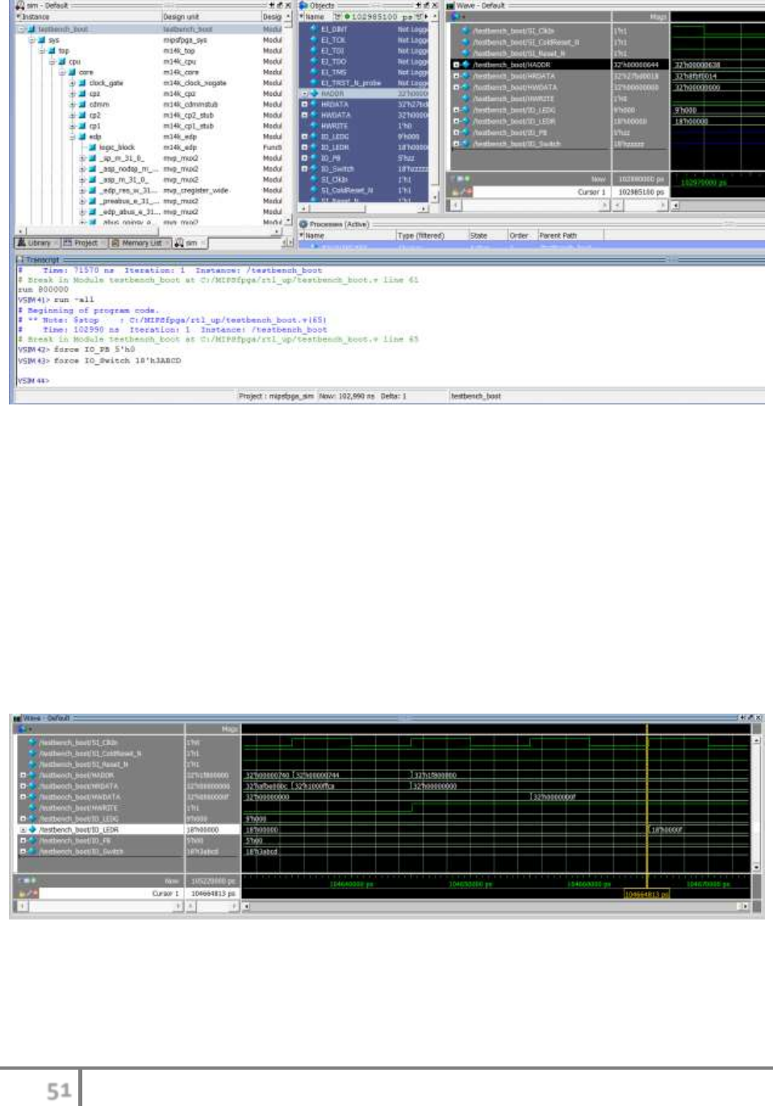Click the Cursor 1 label in top Wave
The image size is (773, 1106).
click(x=591, y=192)
